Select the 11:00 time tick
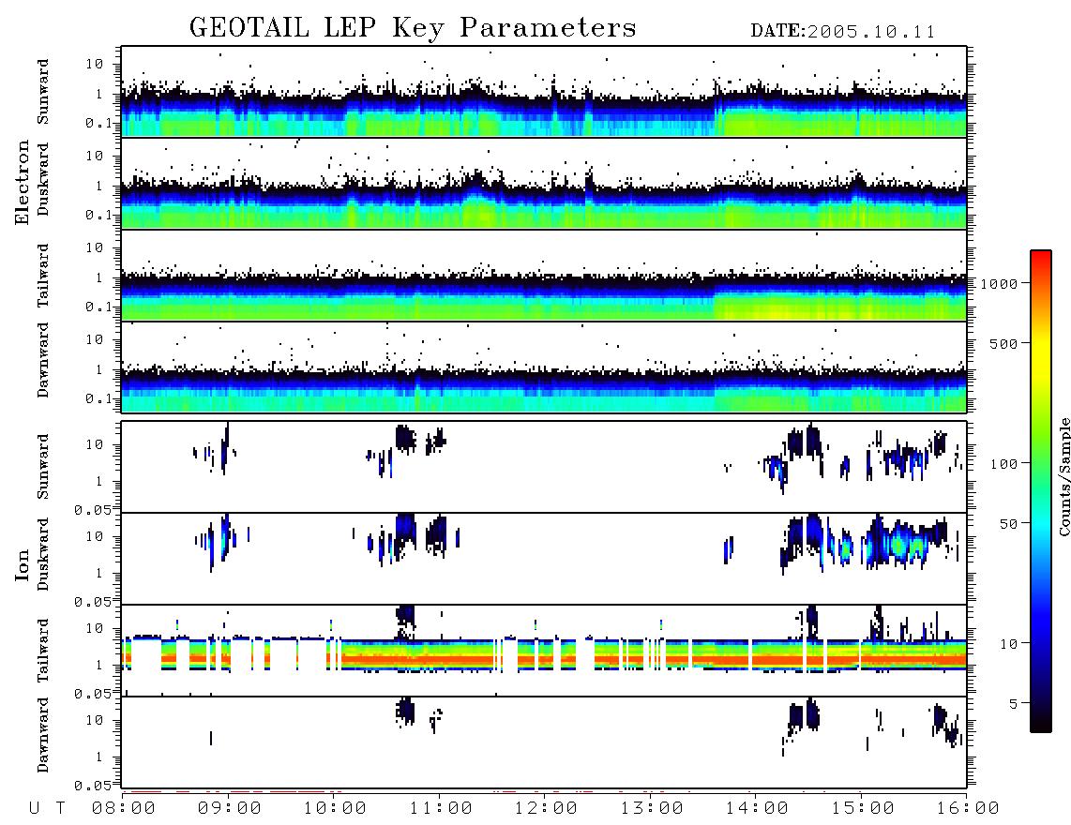 click(x=441, y=809)
